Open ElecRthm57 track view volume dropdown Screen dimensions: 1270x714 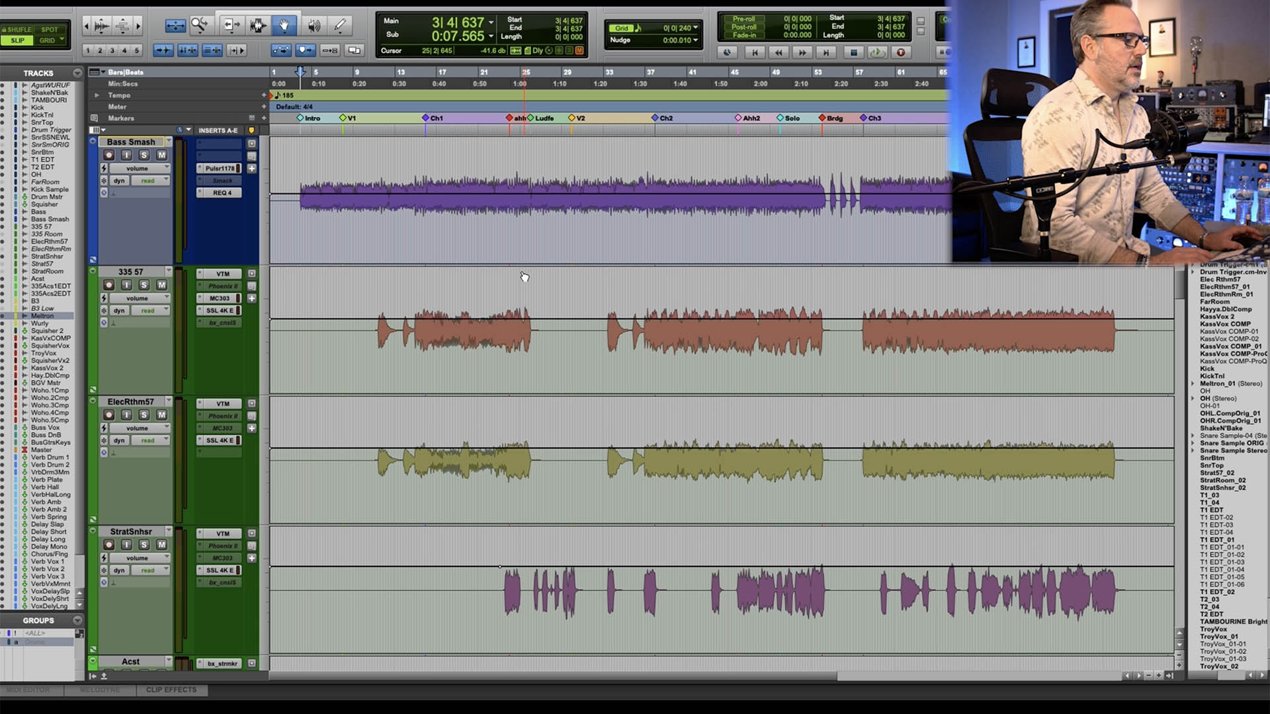pyautogui.click(x=140, y=428)
